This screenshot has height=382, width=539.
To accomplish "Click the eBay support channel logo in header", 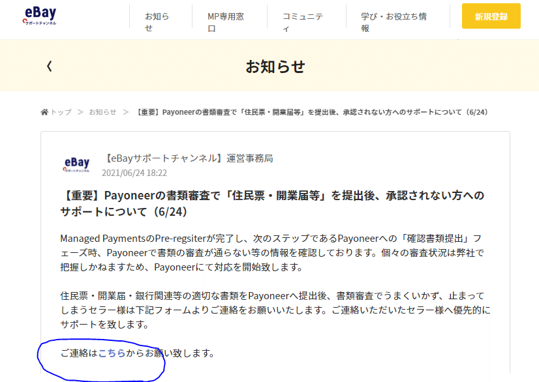I will [x=39, y=16].
